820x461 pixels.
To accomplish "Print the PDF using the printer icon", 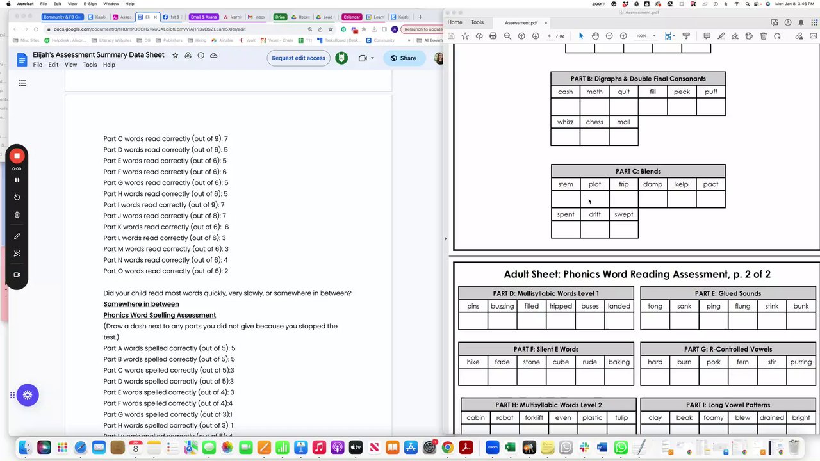I will point(493,36).
